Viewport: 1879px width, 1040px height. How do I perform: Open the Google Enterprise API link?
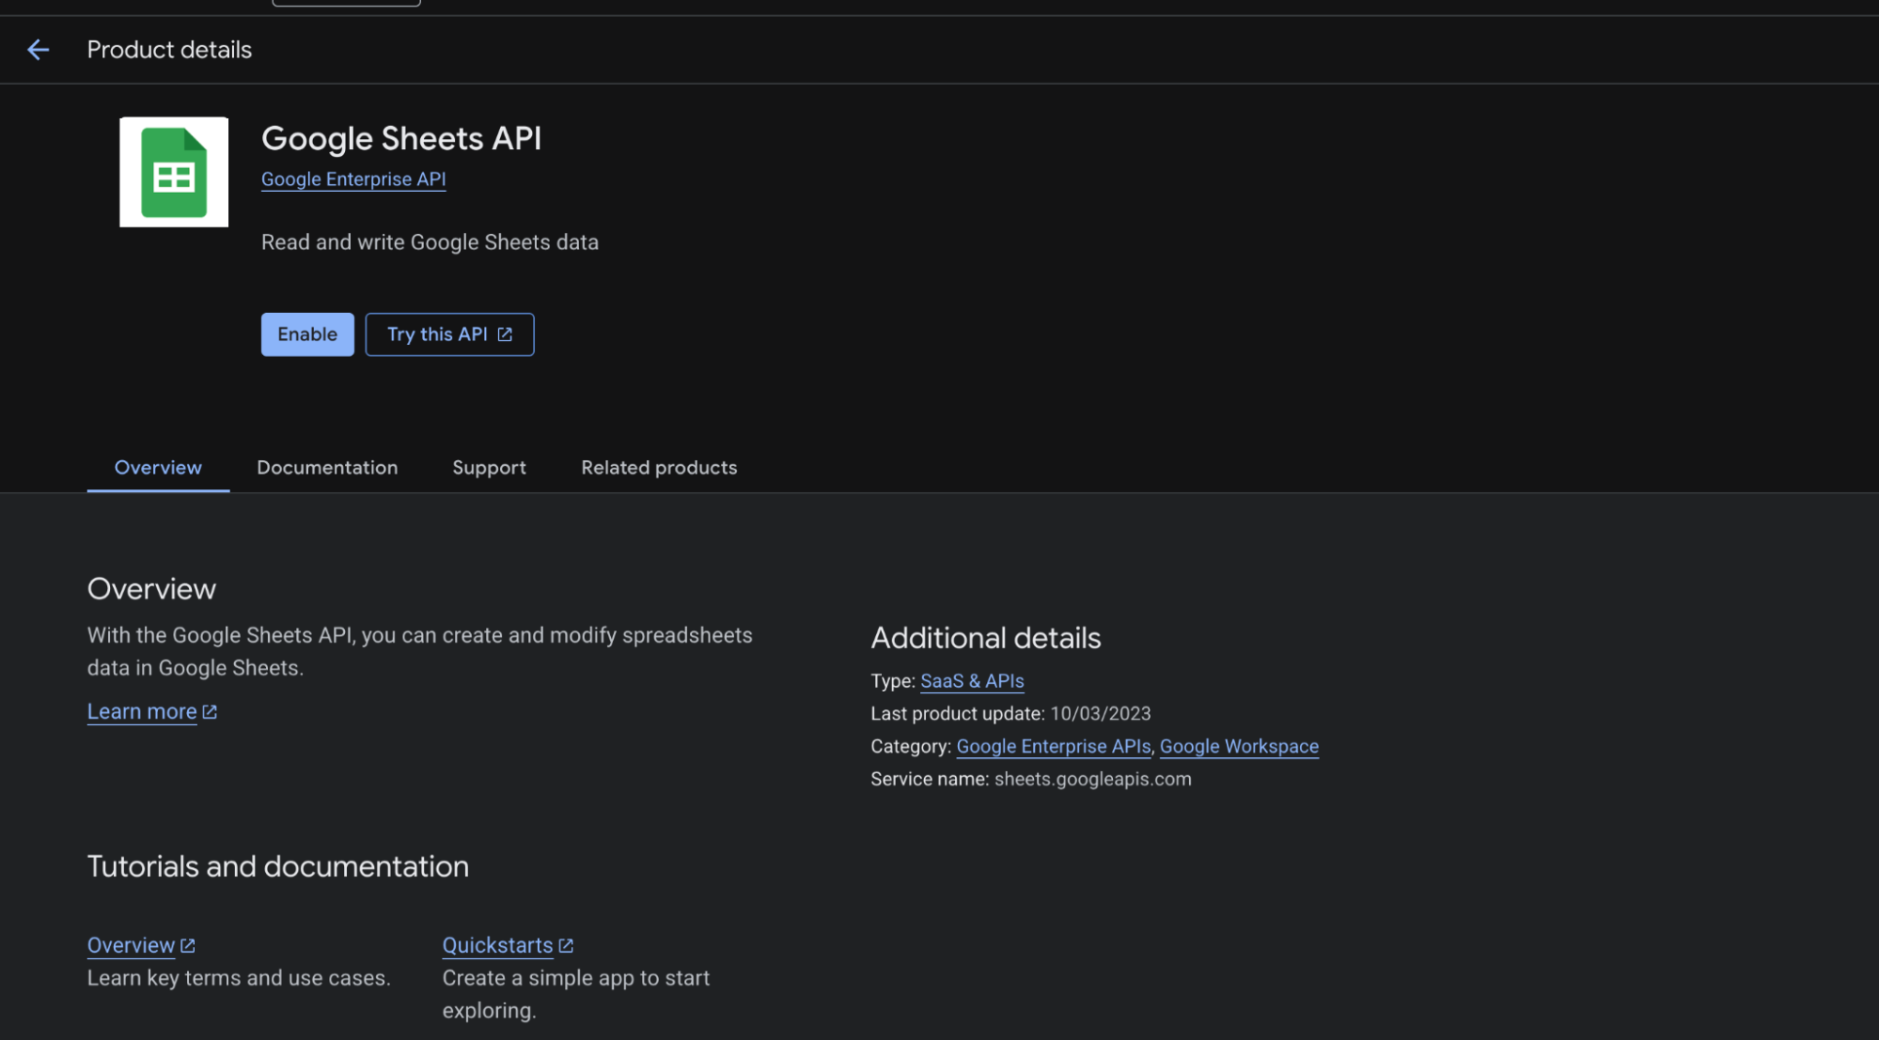[x=353, y=179]
